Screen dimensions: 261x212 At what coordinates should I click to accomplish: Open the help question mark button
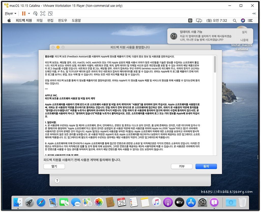pos(57,180)
